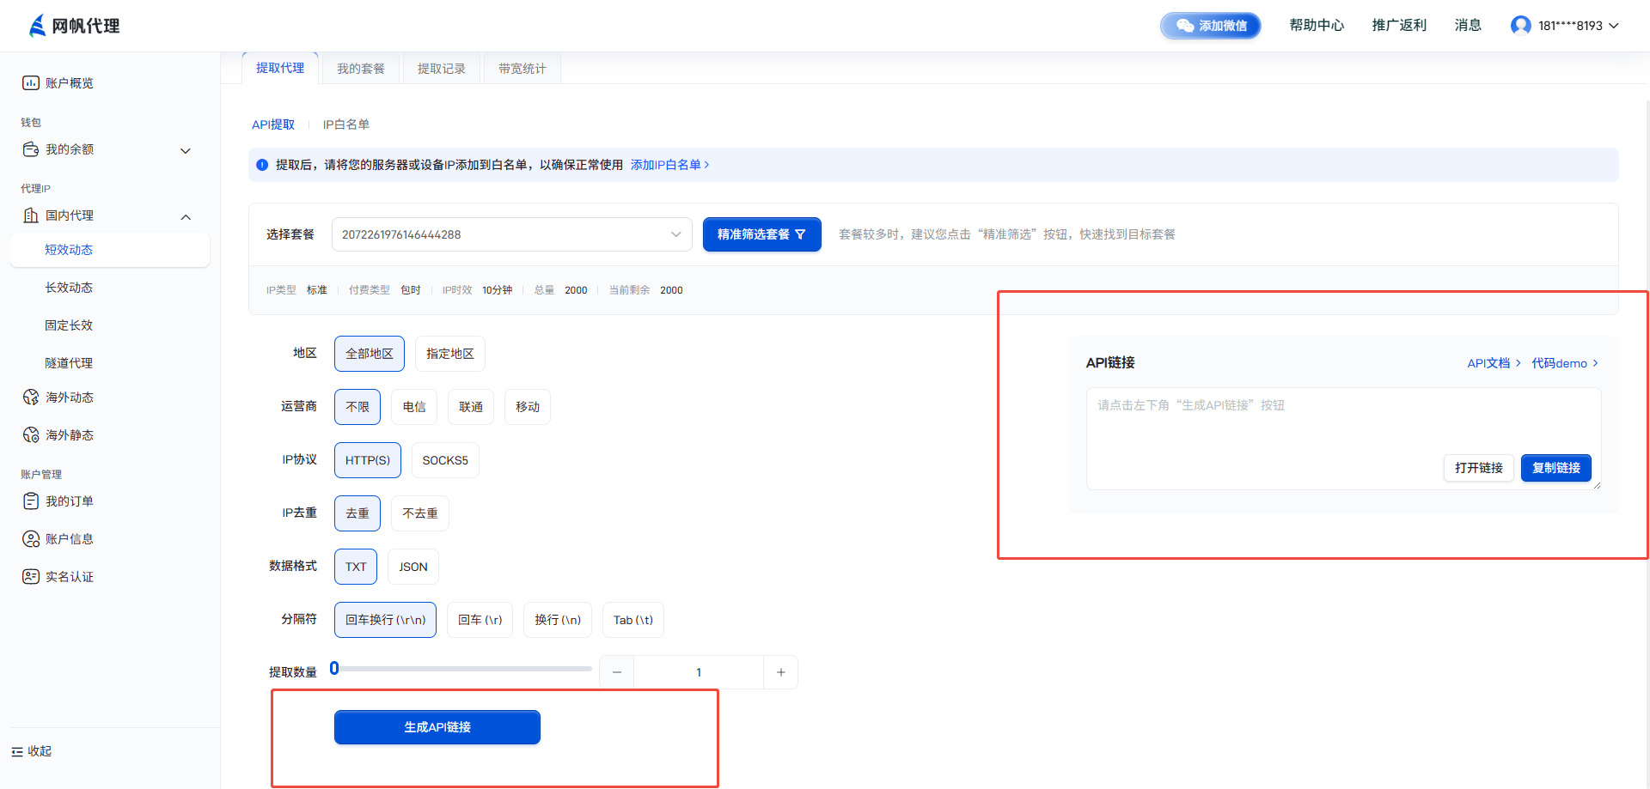Click the 我的余额 wallet icon

pyautogui.click(x=31, y=149)
